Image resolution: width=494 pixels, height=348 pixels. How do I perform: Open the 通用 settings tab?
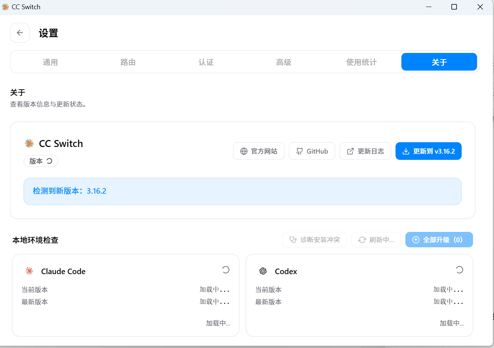(x=50, y=62)
